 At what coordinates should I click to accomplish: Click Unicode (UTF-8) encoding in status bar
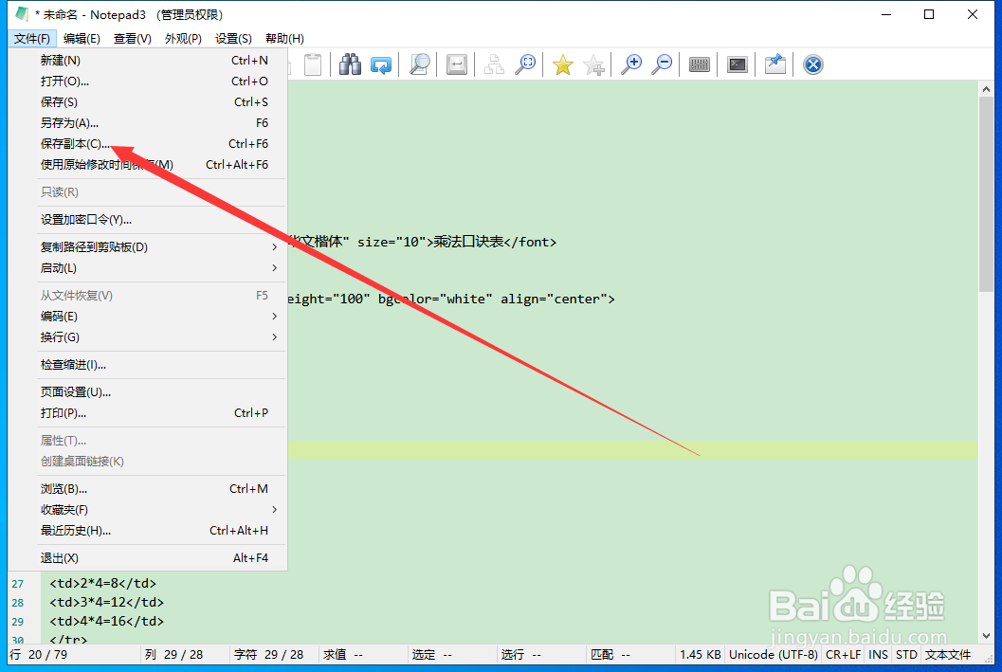[774, 655]
